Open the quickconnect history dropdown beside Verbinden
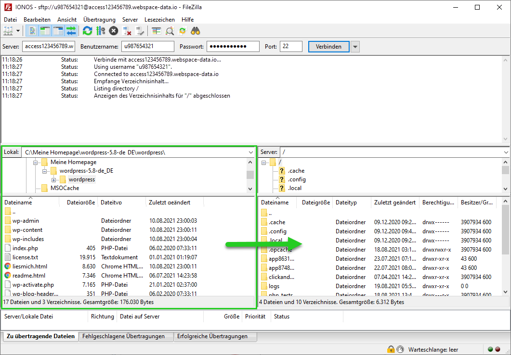 (355, 47)
